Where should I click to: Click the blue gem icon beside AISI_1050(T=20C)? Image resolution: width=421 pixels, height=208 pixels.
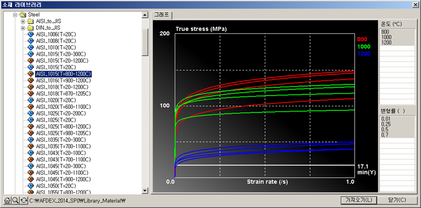[31, 186]
